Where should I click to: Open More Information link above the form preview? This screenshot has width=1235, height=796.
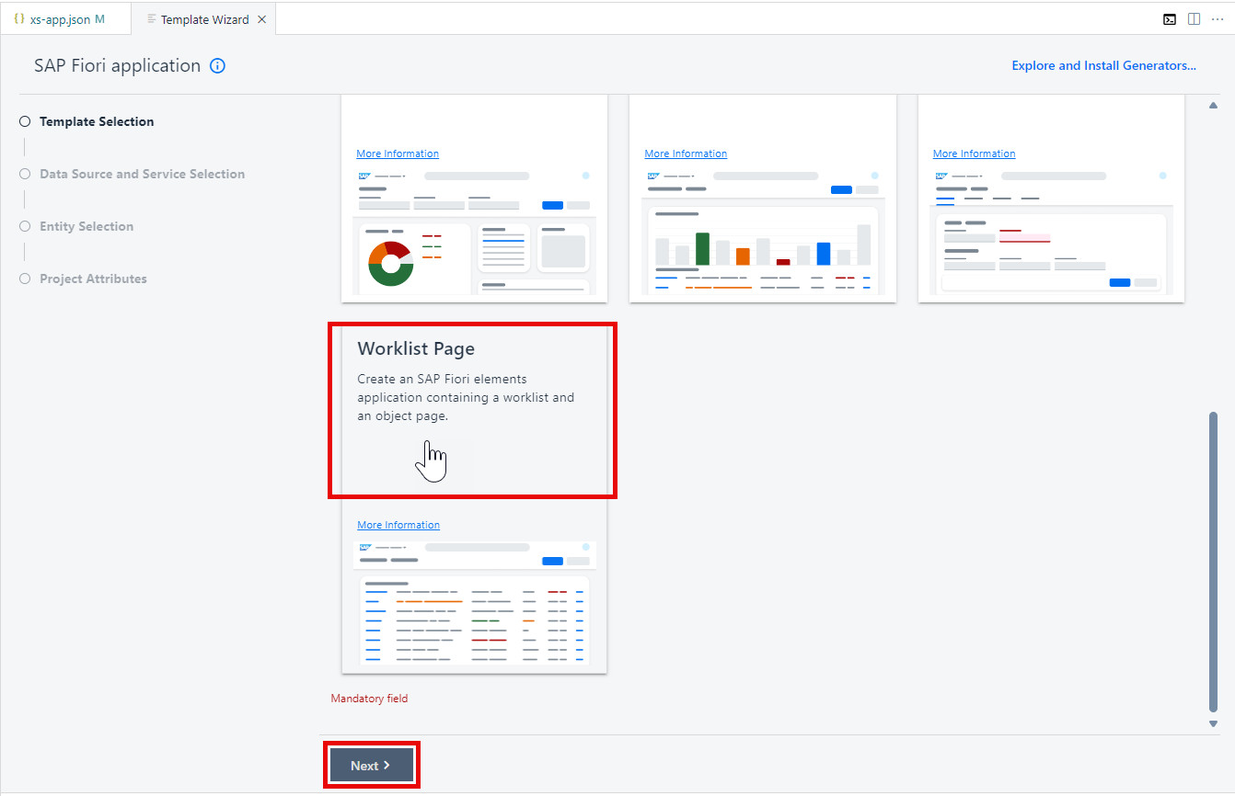(974, 154)
